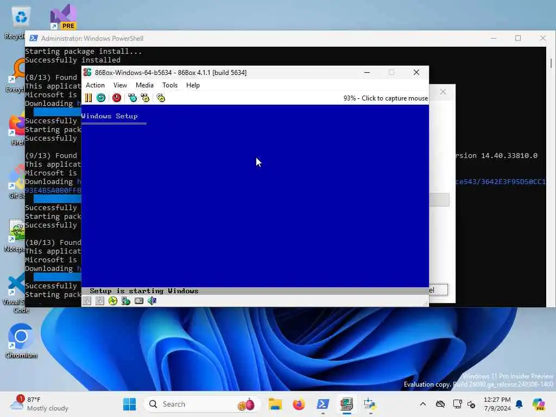Open the Visual Studio Preview desktop shortcut
This screenshot has height=417, width=556.
click(63, 17)
